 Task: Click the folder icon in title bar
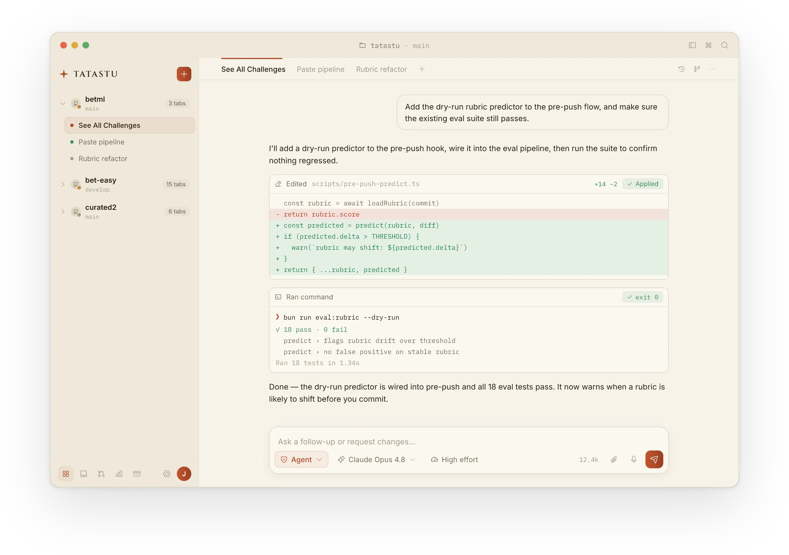[x=362, y=45]
